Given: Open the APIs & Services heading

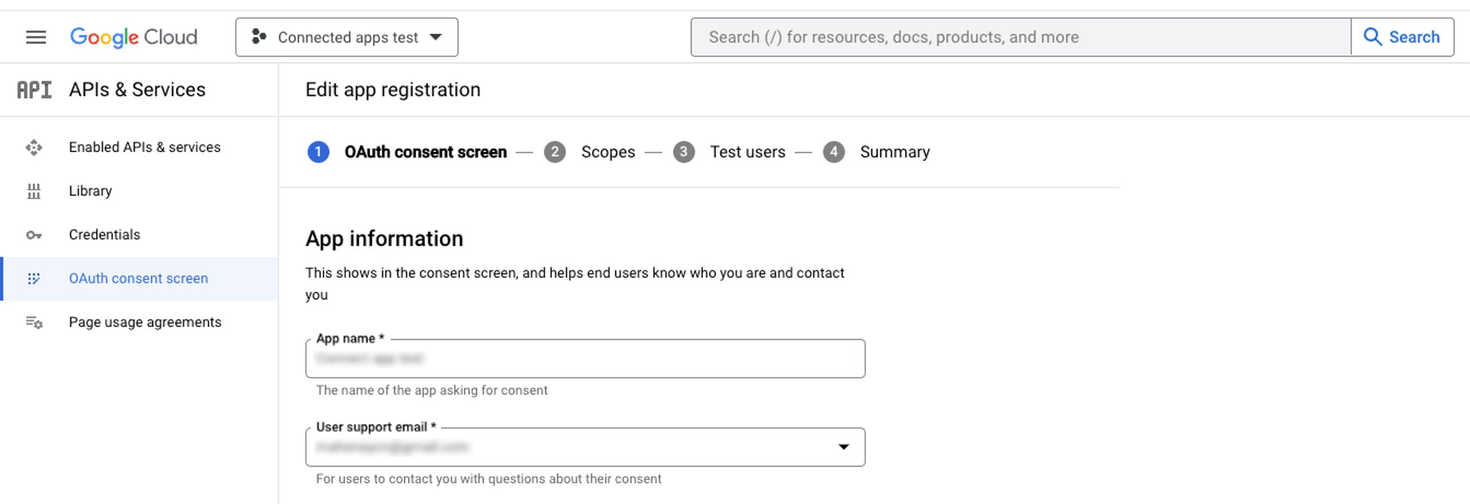Looking at the screenshot, I should tap(137, 89).
